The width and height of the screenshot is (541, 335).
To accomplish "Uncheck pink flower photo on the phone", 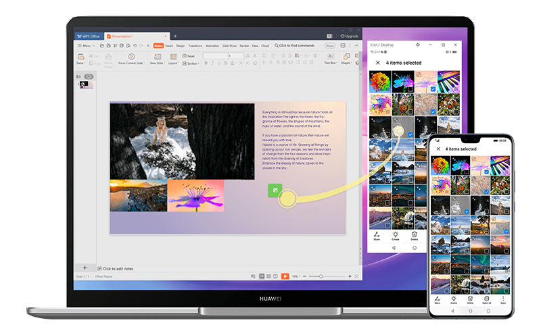I will pos(486,172).
